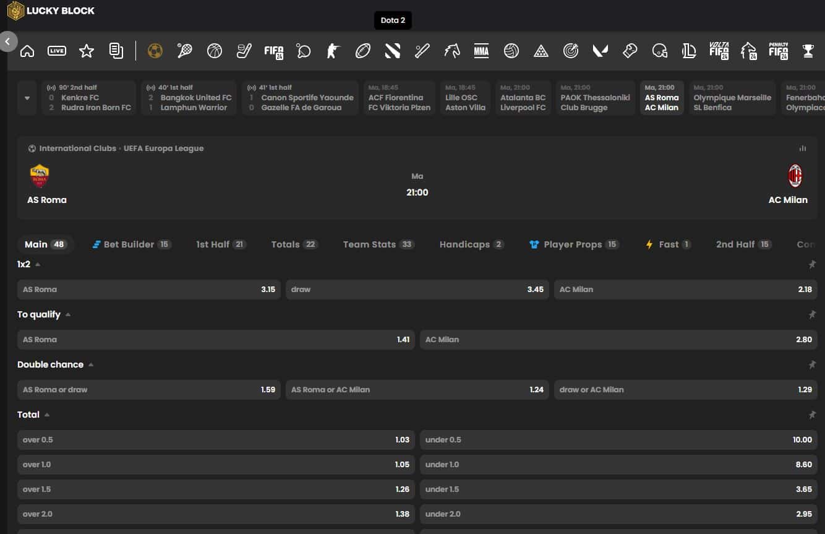Pin the 1x2 market
Image resolution: width=825 pixels, height=534 pixels.
[812, 265]
